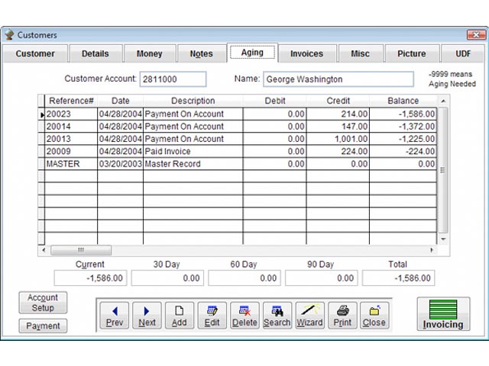Click the horizontal scroll left arrow

click(44, 250)
